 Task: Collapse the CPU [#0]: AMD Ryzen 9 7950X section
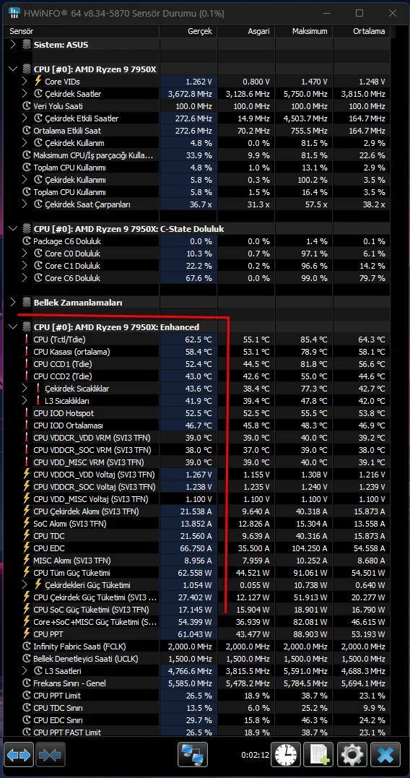coord(13,69)
